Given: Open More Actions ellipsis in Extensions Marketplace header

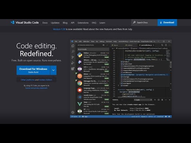Looking at the screenshot, I should (107, 45).
